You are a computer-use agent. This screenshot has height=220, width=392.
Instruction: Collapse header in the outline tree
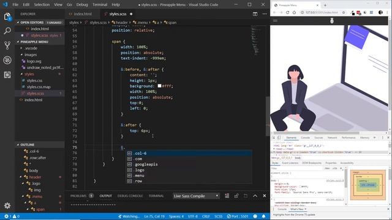(x=21, y=177)
